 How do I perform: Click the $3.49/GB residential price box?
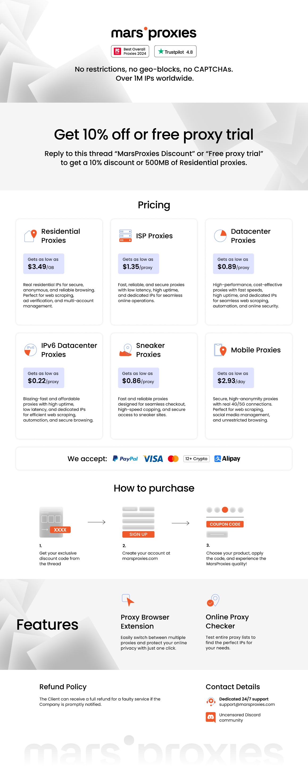pyautogui.click(x=44, y=264)
